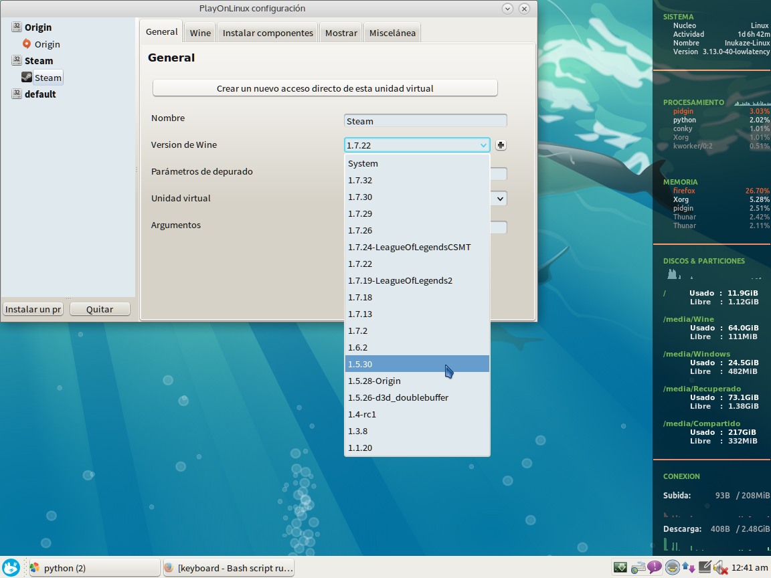
Task: Switch to the Wine tab
Action: [x=200, y=33]
